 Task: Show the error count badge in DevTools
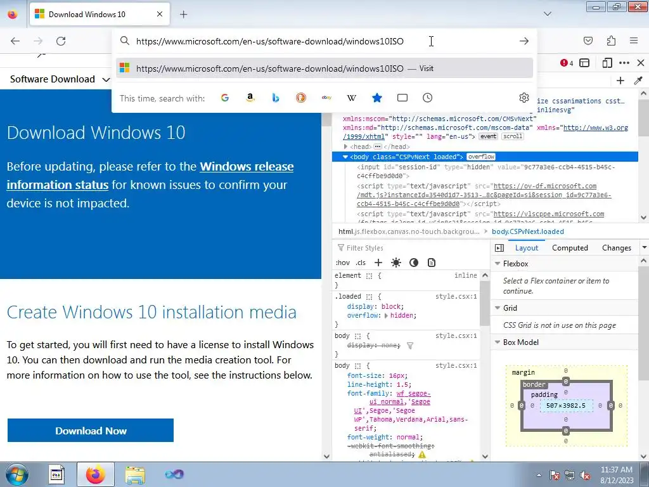(x=567, y=63)
